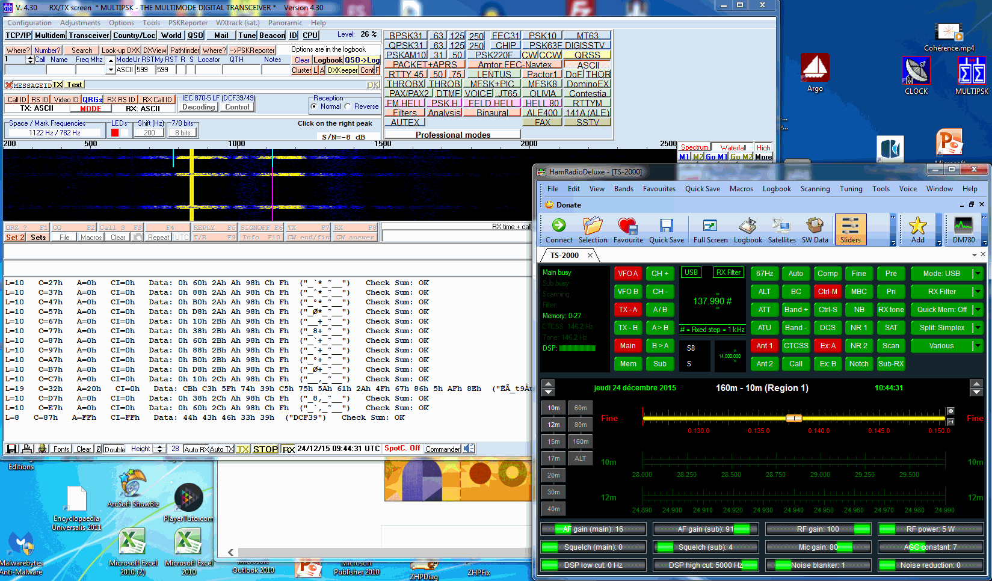Select the TS-2000 tab
Viewport: 992px width, 581px height.
[564, 256]
